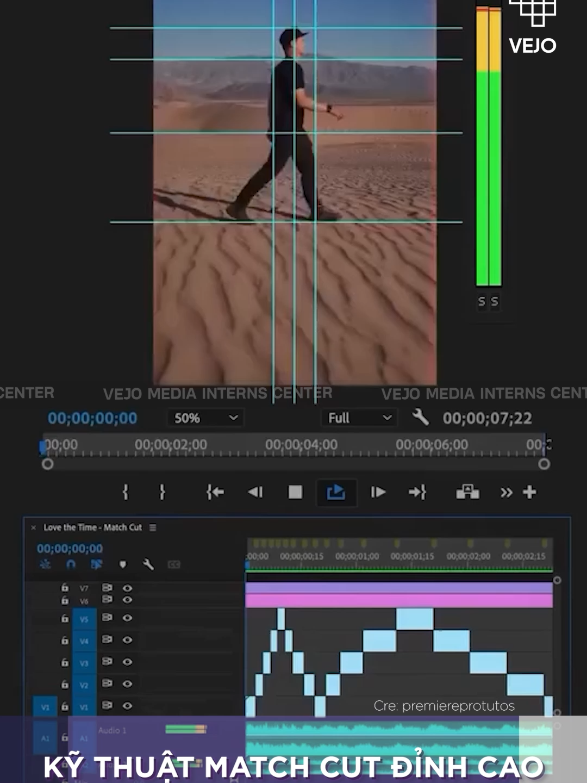Open the 50% zoom level dropdown
The height and width of the screenshot is (783, 587).
pyautogui.click(x=205, y=418)
